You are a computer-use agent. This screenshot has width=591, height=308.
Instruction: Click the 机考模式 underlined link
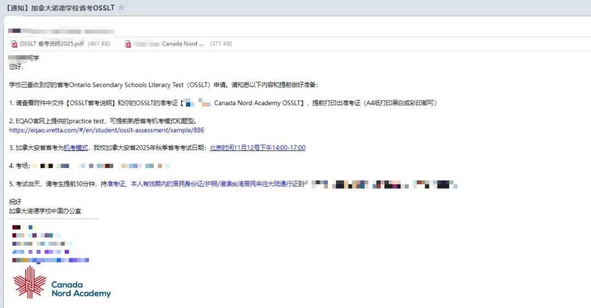[76, 148]
